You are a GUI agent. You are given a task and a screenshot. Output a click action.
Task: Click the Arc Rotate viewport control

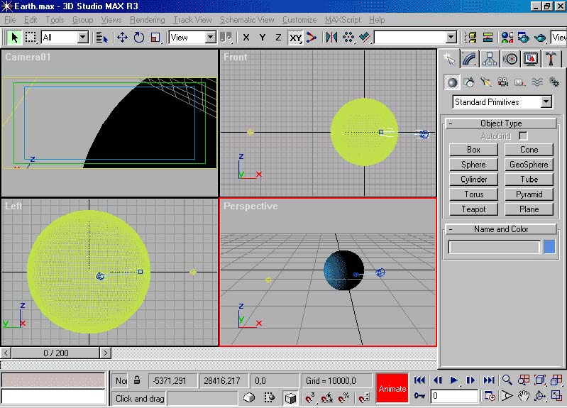(540, 396)
